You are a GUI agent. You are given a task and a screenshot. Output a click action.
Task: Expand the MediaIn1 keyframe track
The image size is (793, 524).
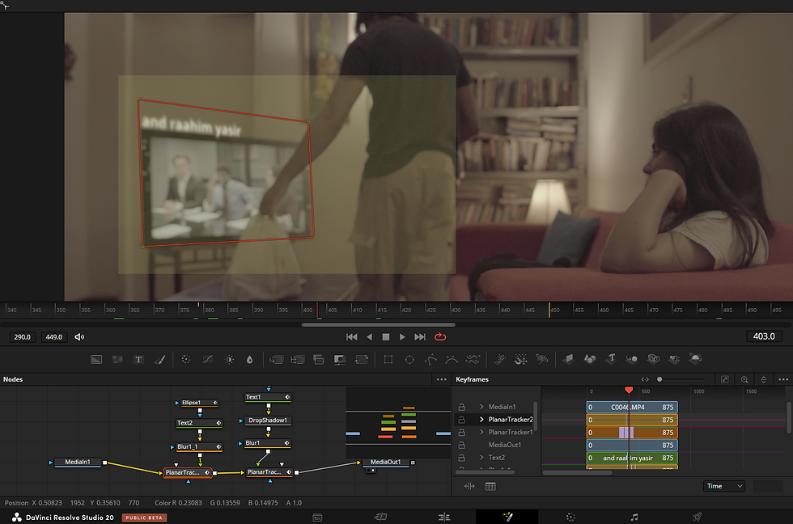coord(481,407)
